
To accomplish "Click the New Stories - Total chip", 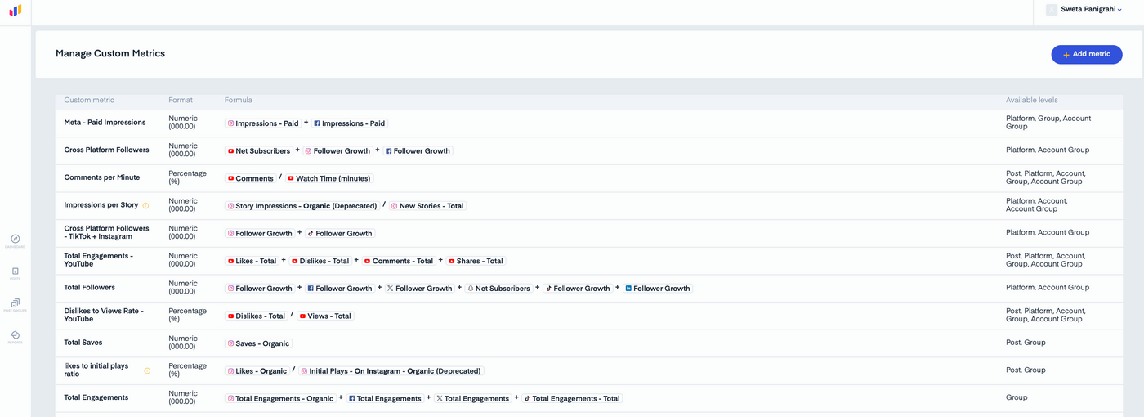I will [427, 206].
